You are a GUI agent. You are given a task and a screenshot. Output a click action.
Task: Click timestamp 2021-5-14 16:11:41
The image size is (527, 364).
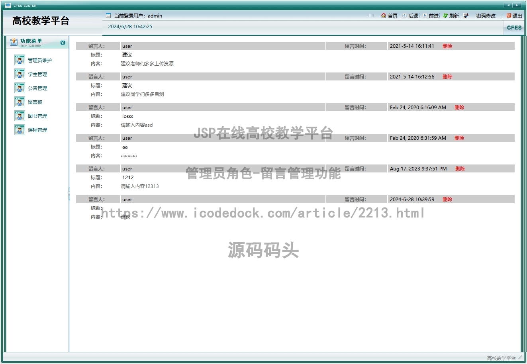pyautogui.click(x=412, y=46)
